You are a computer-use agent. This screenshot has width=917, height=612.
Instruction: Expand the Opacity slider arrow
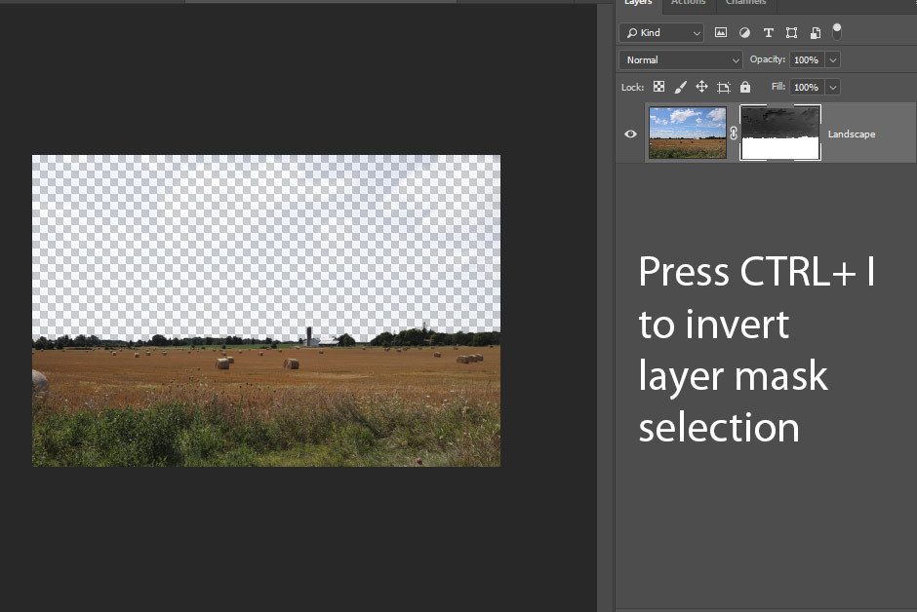pyautogui.click(x=832, y=59)
